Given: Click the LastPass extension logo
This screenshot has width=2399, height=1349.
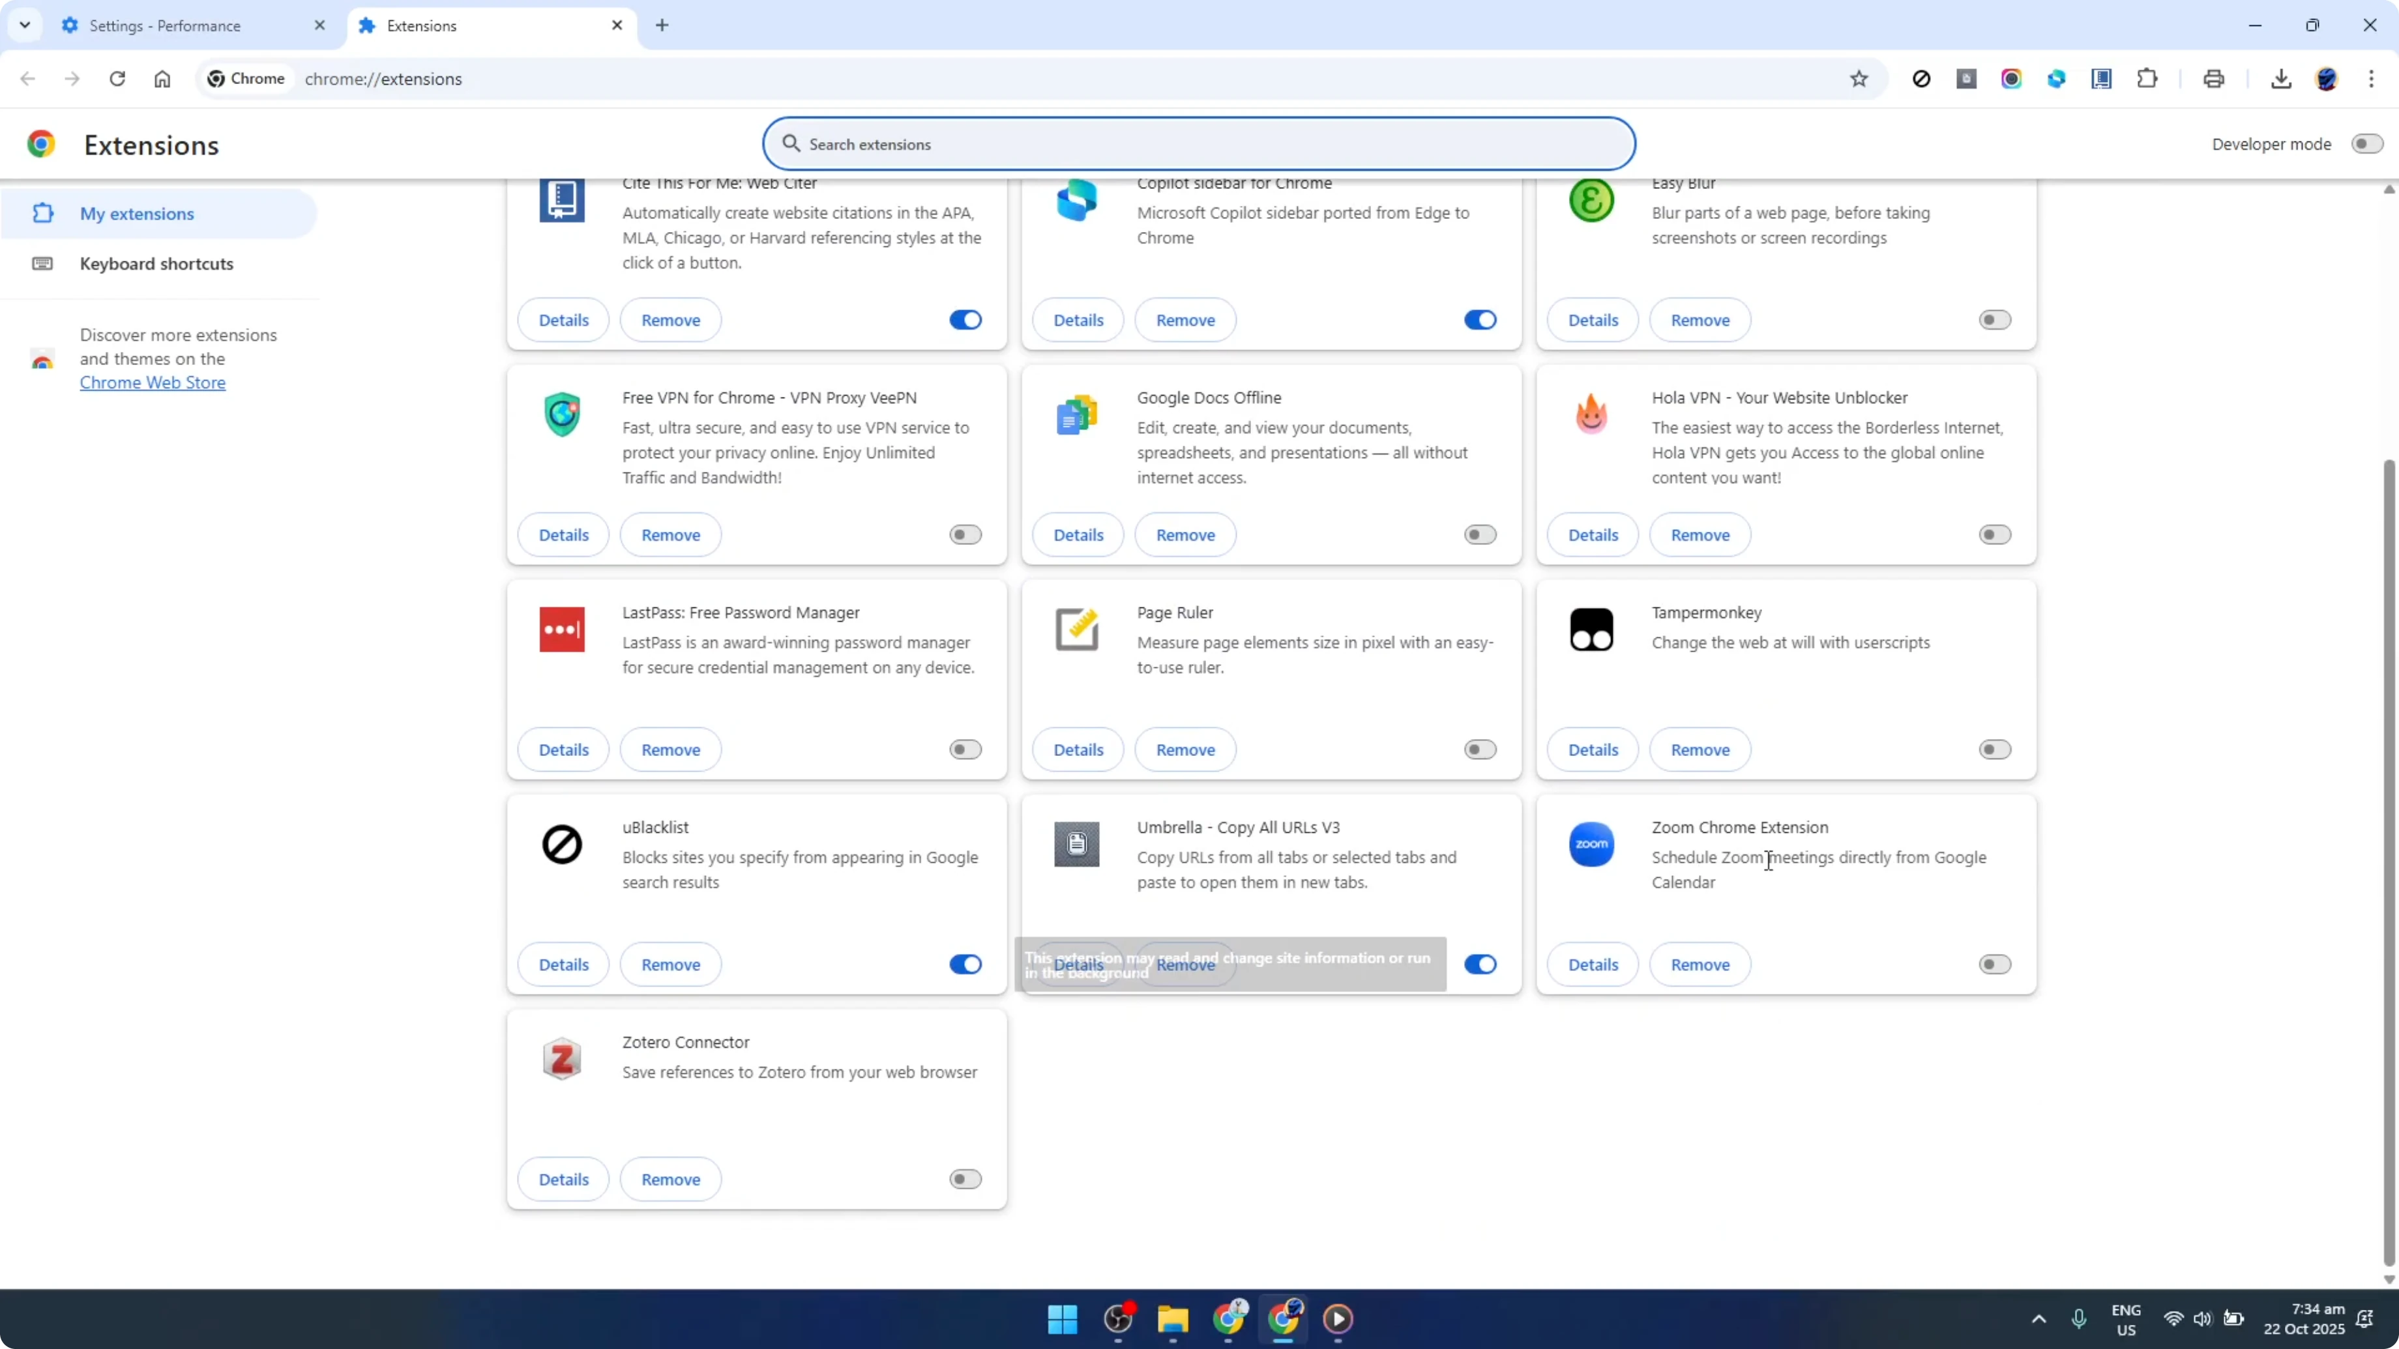Looking at the screenshot, I should tap(561, 630).
